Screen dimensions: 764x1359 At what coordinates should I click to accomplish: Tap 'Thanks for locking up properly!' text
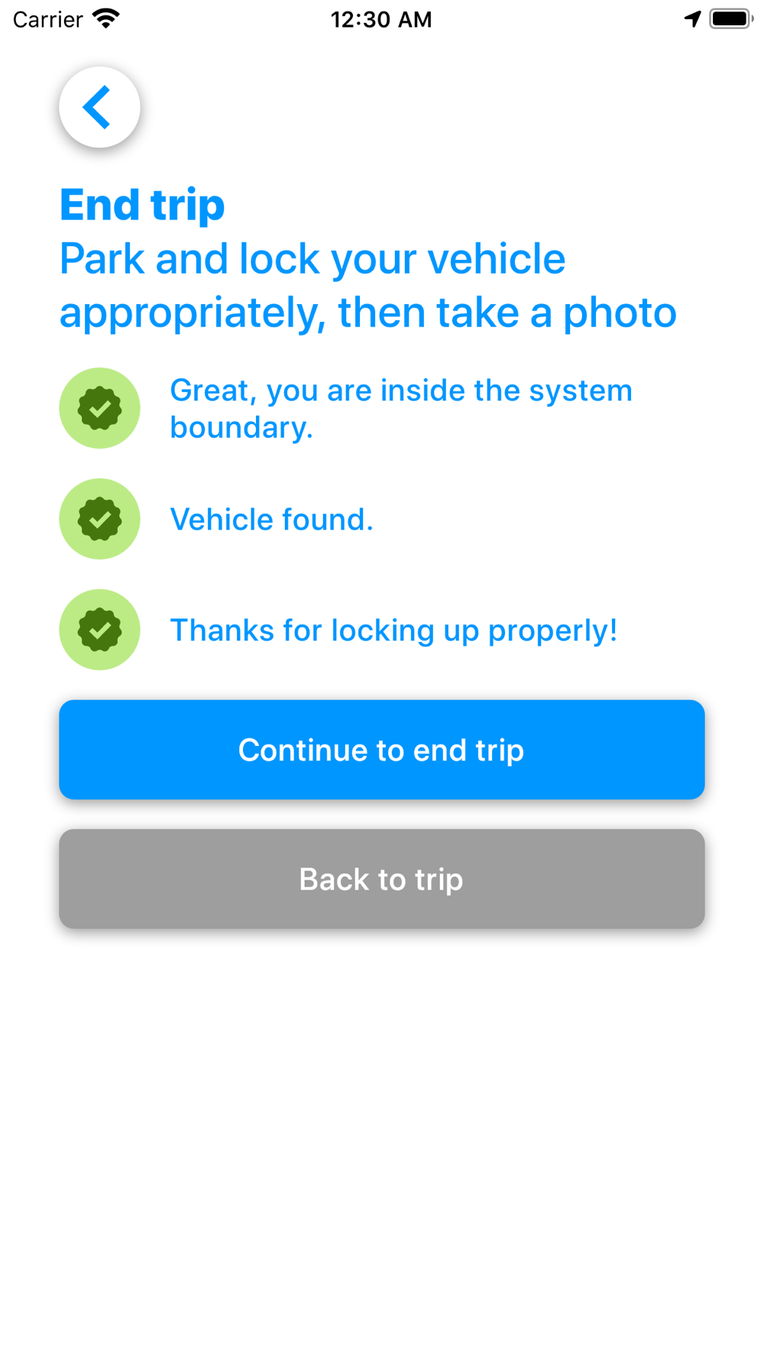pyautogui.click(x=393, y=631)
